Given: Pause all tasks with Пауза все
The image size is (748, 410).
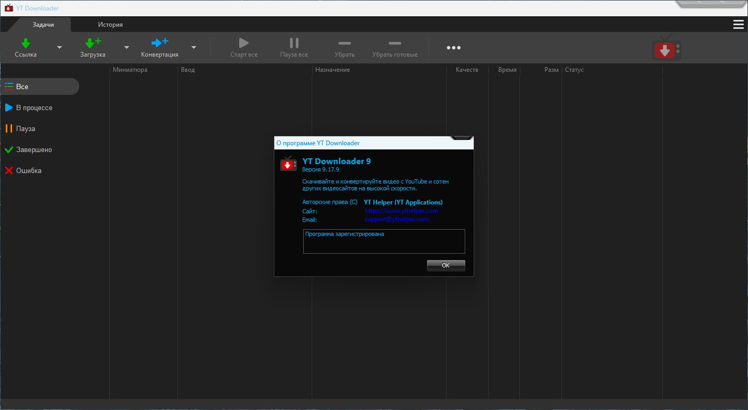Looking at the screenshot, I should [294, 48].
